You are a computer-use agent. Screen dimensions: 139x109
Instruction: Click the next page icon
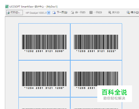pos(54,12)
